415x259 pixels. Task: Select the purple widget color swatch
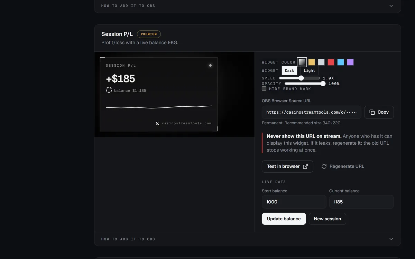coord(350,62)
